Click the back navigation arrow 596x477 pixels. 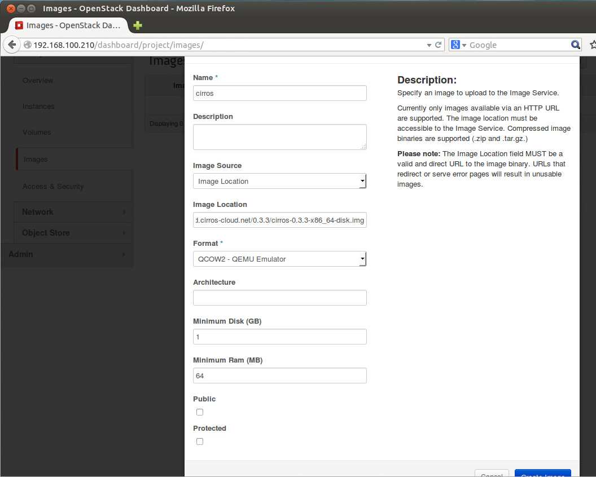pyautogui.click(x=12, y=45)
